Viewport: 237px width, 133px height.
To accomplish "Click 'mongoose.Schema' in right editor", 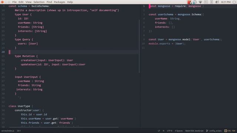I will 189,14.
